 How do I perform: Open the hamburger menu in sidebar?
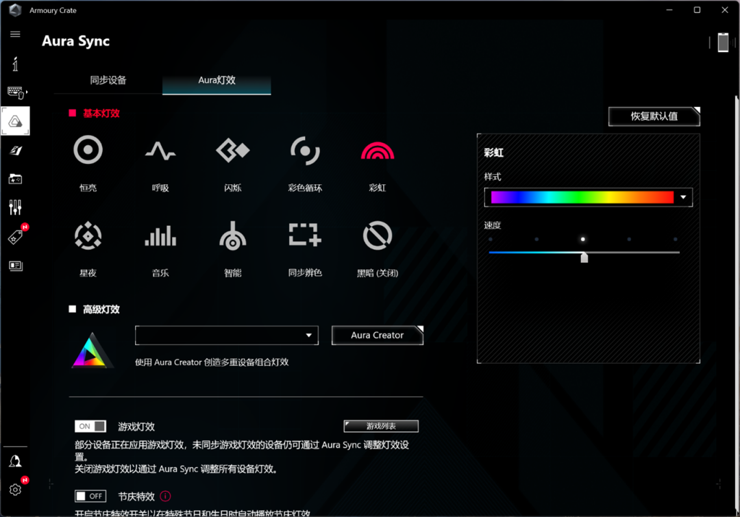pyautogui.click(x=15, y=34)
